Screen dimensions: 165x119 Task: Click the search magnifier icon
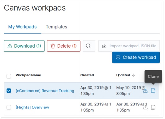(x=88, y=46)
